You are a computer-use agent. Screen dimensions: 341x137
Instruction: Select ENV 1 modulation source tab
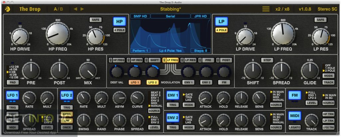(188, 82)
